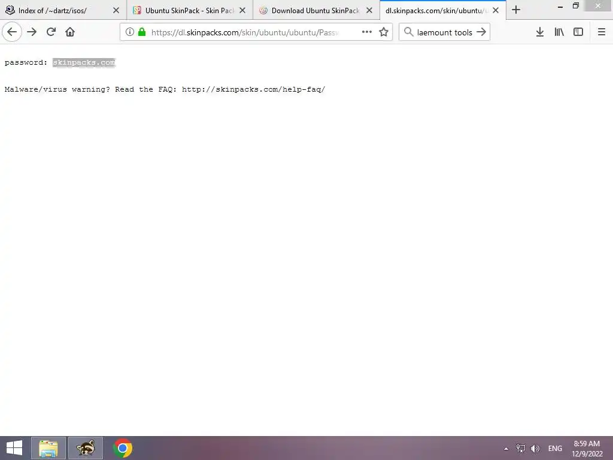Reload the current page
The image size is (613, 460).
[51, 32]
